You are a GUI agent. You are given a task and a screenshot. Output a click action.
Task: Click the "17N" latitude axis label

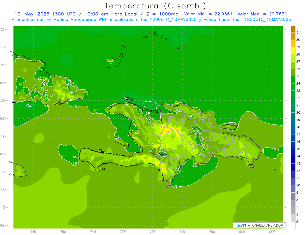click(4, 208)
